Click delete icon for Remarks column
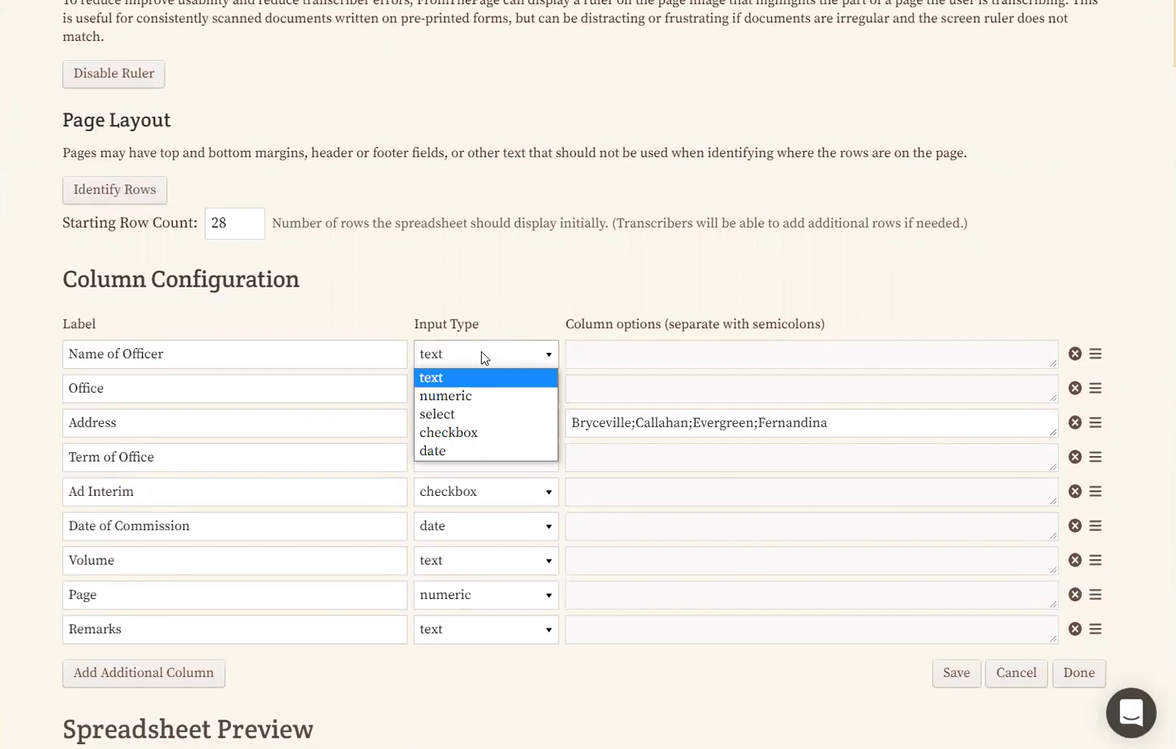This screenshot has width=1176, height=749. 1075,629
